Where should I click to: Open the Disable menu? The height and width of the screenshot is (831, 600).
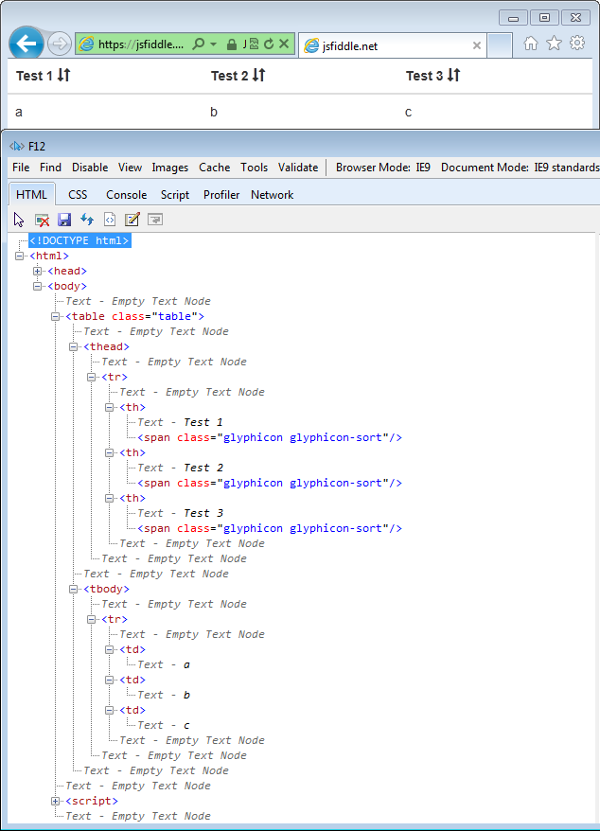90,168
